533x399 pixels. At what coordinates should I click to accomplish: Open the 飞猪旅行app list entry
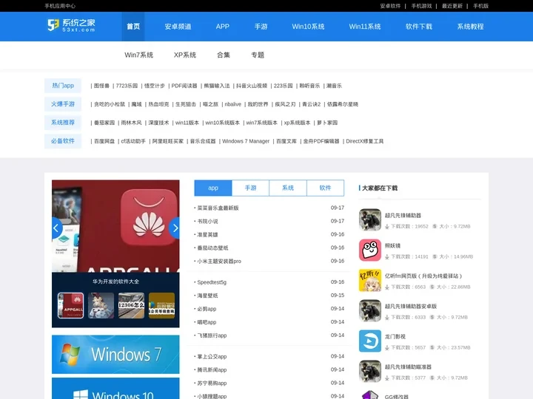click(212, 335)
